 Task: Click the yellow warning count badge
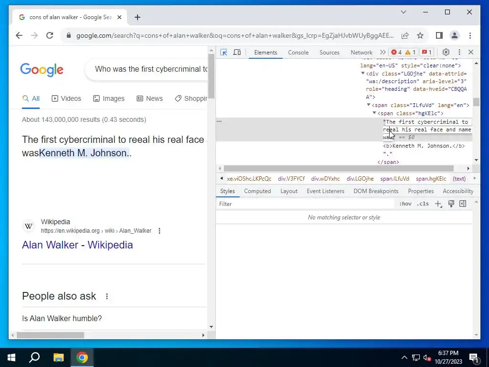[410, 52]
